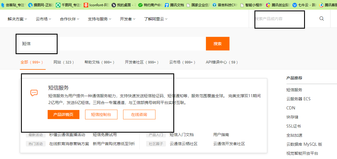Focus the header 搜索产品或内容 field
The width and height of the screenshot is (337, 159).
pos(284,19)
